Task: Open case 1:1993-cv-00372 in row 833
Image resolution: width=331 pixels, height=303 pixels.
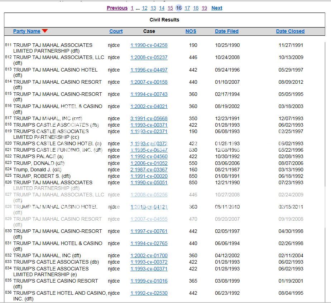Action: 149,262
